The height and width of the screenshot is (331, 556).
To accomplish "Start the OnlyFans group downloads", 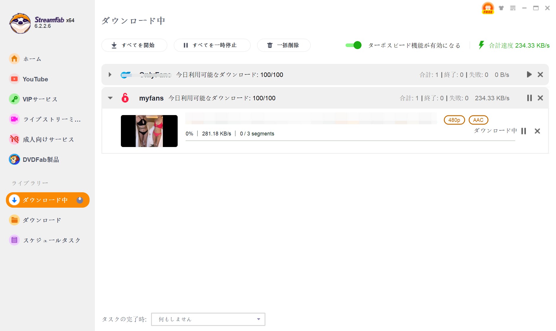I will click(x=529, y=75).
